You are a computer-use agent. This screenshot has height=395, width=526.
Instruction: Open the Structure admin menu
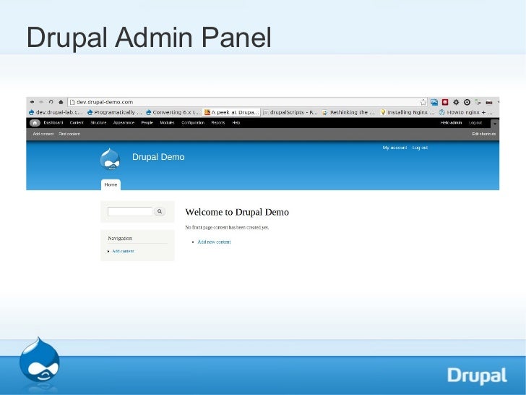click(x=98, y=122)
